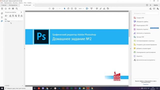
Task: Click the upload to cloud icon
Action: coord(9,9)
